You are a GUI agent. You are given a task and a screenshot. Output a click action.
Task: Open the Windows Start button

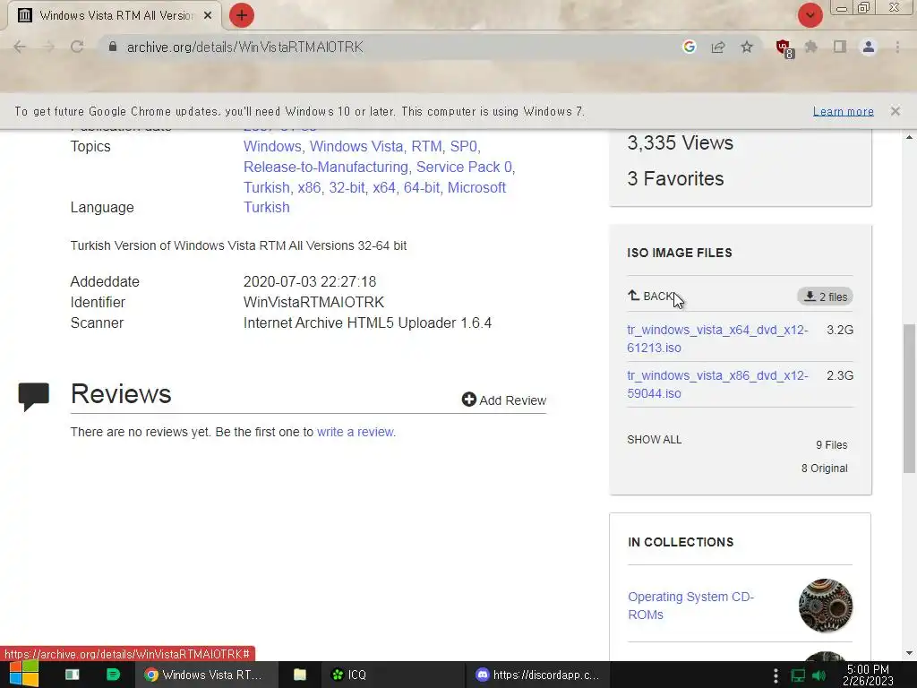[24, 674]
